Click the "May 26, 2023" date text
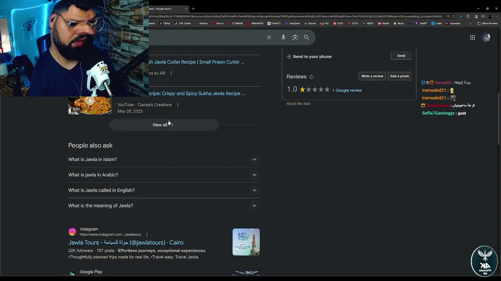 click(x=130, y=111)
